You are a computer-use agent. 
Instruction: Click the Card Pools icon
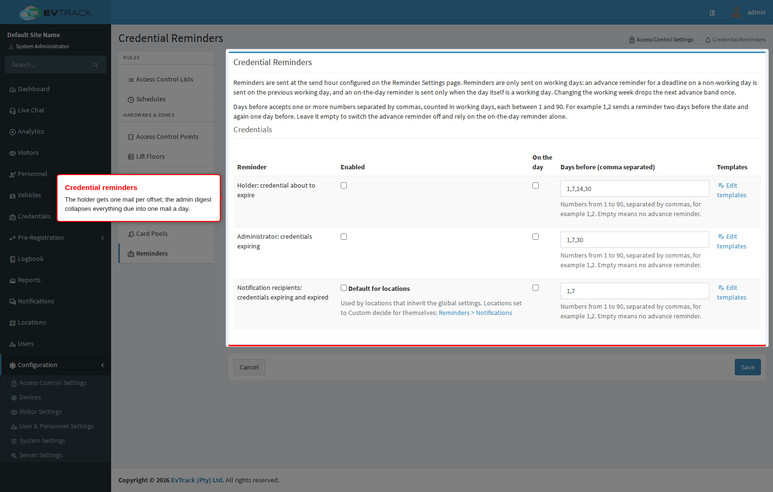131,234
